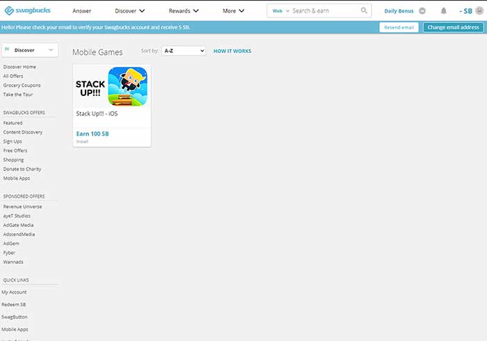487x341 pixels.
Task: Open the Answer menu item
Action: point(81,11)
